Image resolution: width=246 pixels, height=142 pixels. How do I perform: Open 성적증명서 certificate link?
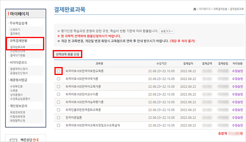pyautogui.click(x=16, y=95)
